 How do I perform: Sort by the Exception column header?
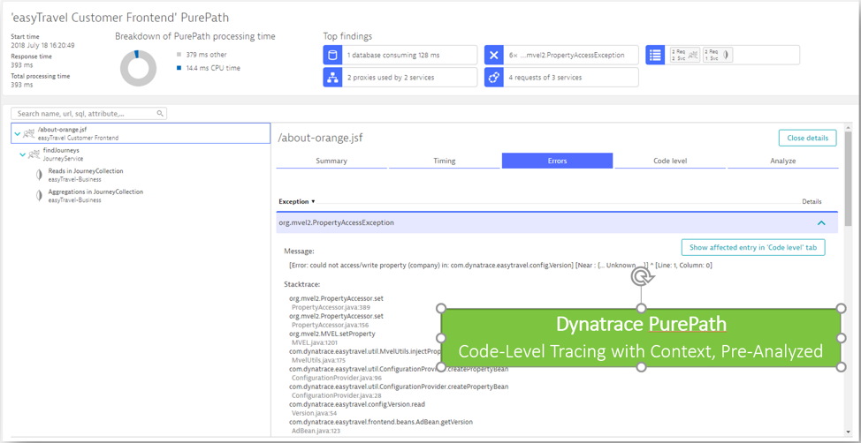297,201
